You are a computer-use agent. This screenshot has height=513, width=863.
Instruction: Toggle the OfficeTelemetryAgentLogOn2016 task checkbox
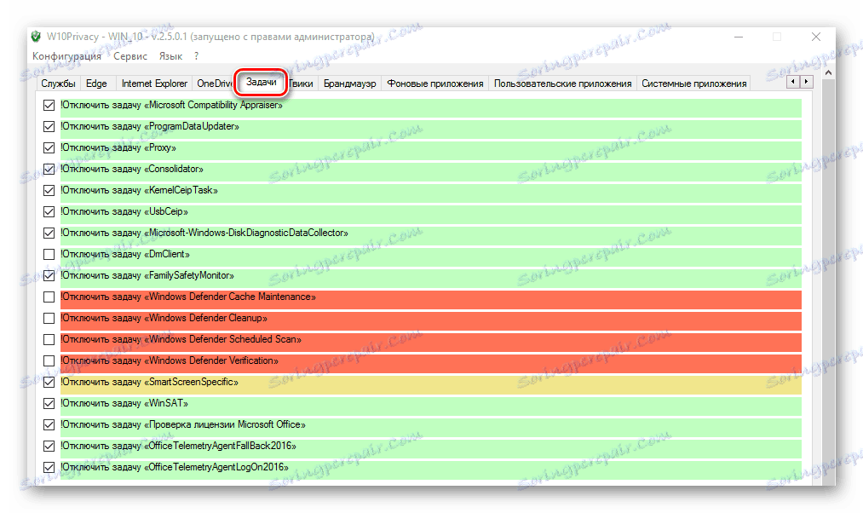pyautogui.click(x=49, y=467)
